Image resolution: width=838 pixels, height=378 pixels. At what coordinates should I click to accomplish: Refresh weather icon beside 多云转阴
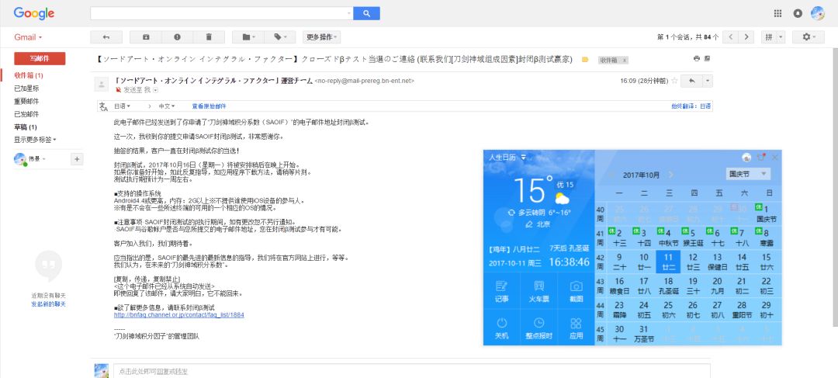(x=512, y=212)
